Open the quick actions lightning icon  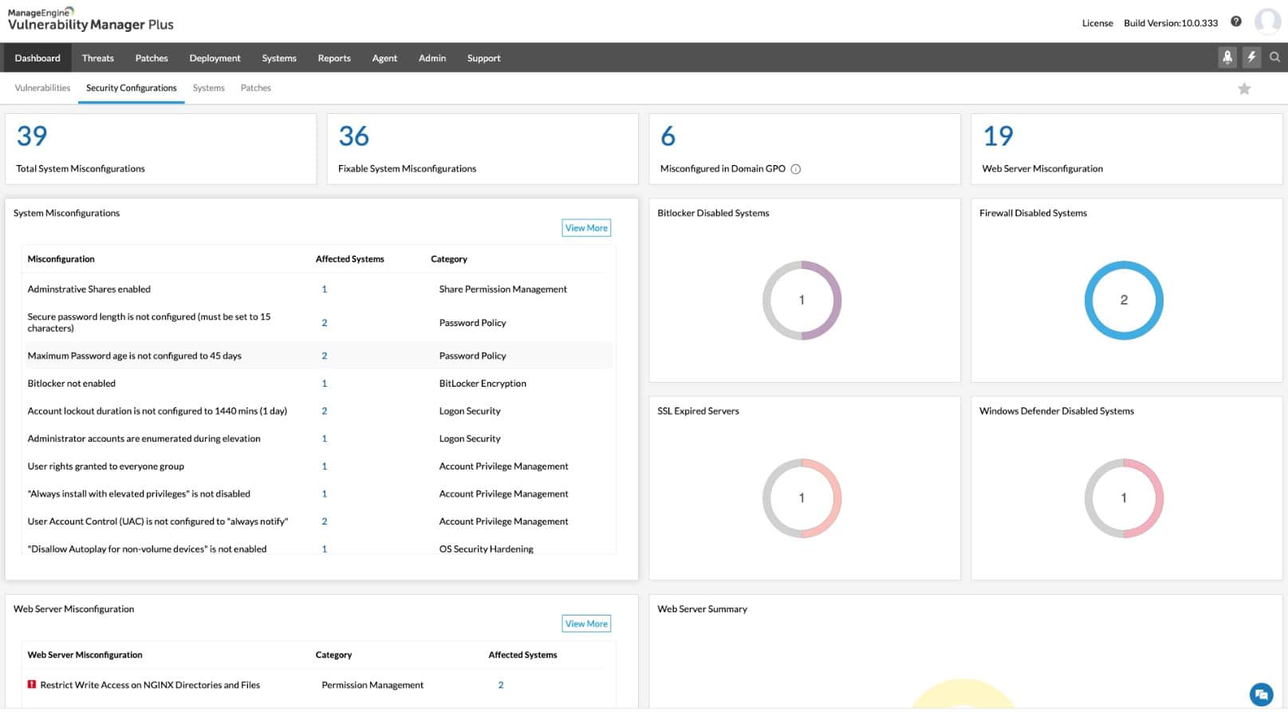click(1251, 57)
